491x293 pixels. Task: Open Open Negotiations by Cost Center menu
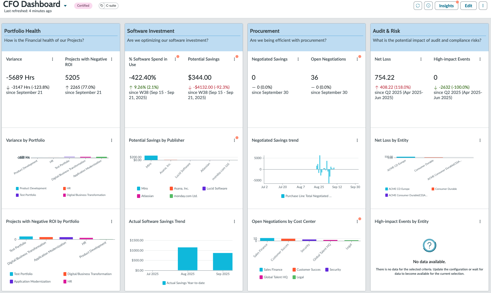click(x=357, y=221)
